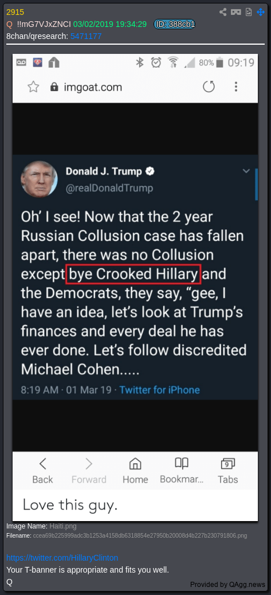Click the browser refresh icon
This screenshot has height=595, width=271.
pyautogui.click(x=209, y=87)
